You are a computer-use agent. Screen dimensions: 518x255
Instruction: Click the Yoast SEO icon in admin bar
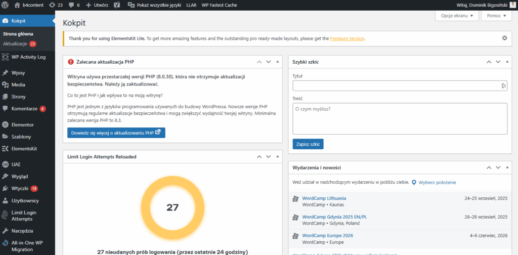coord(116,5)
